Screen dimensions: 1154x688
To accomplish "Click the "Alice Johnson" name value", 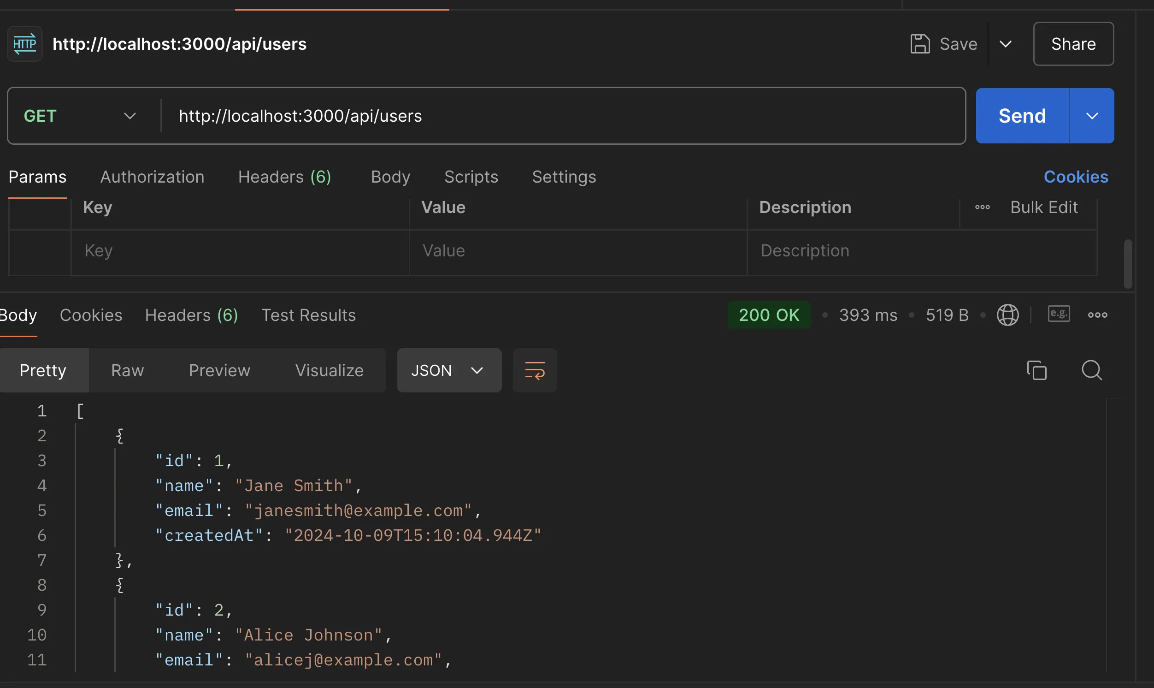I will pyautogui.click(x=308, y=635).
